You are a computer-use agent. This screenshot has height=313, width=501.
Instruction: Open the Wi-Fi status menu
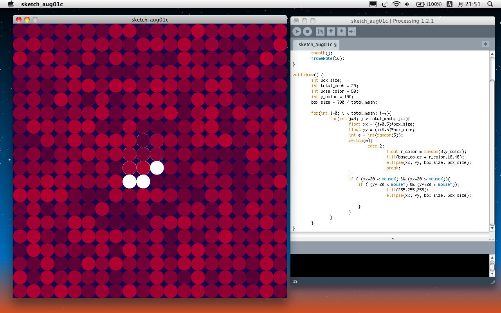(396, 4)
